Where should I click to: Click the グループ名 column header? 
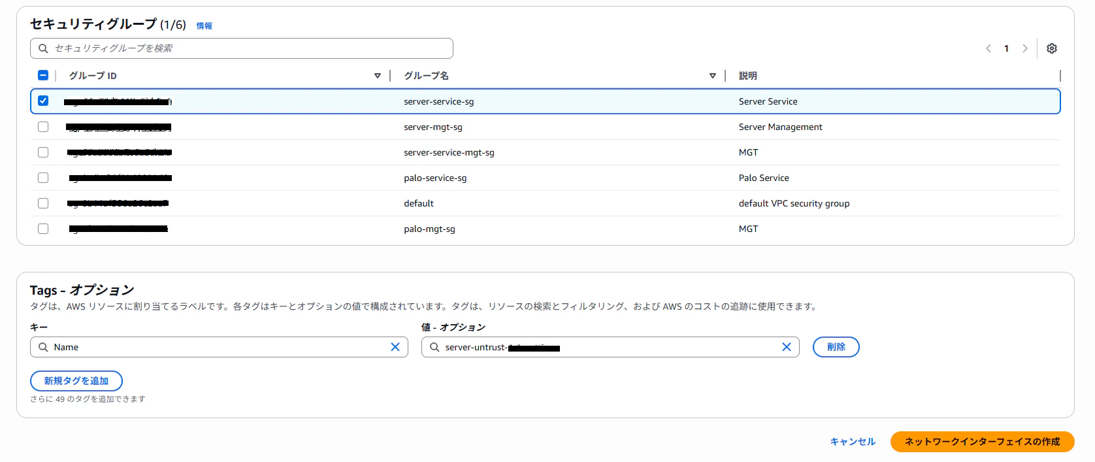426,76
